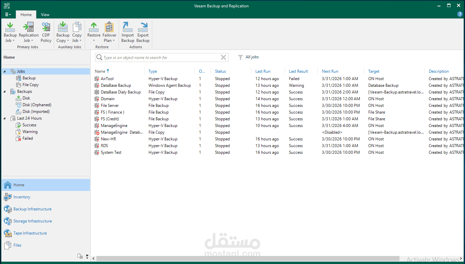Clear the search box with the X icon
The width and height of the screenshot is (465, 264).
click(x=223, y=57)
